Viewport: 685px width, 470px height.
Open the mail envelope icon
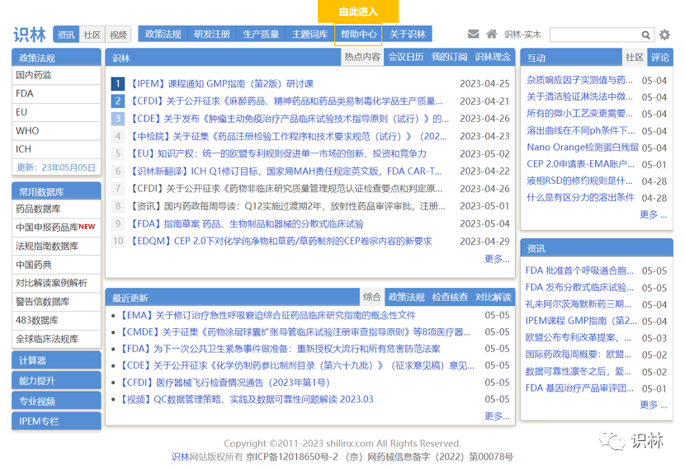pos(473,34)
